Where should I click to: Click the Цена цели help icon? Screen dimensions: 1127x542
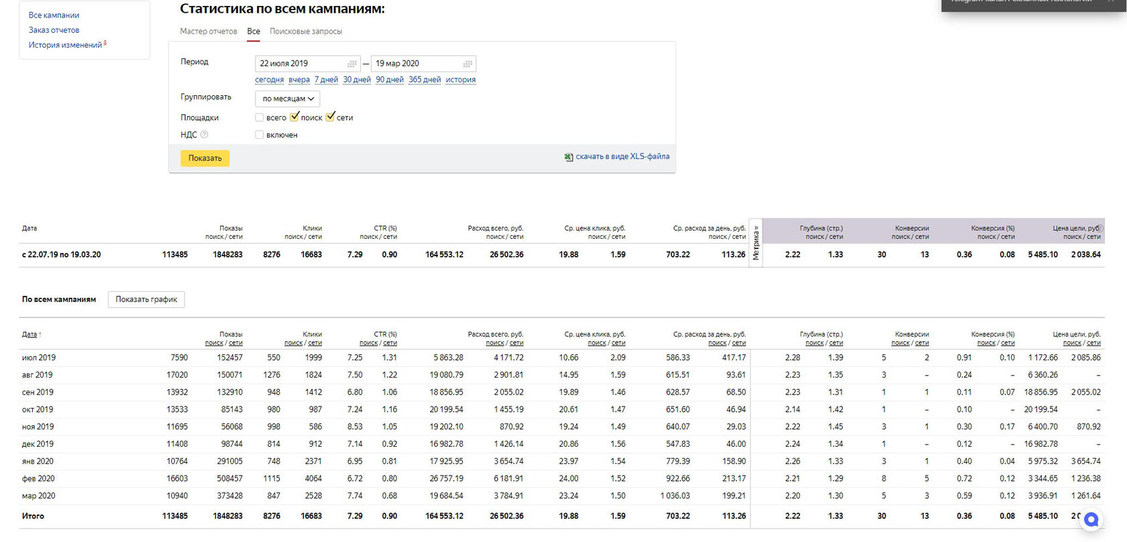1100,228
